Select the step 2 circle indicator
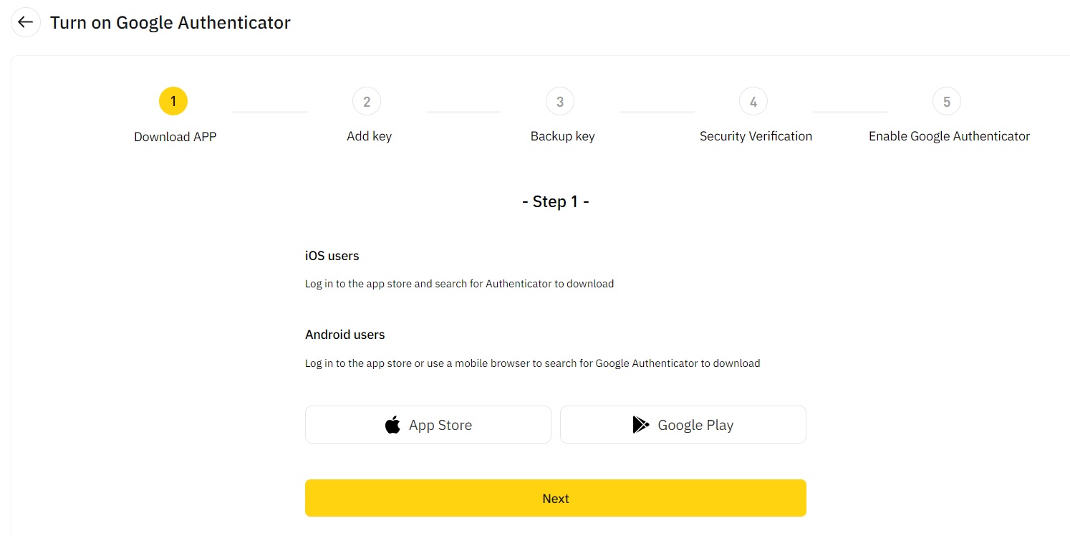The image size is (1070, 536). (x=367, y=101)
